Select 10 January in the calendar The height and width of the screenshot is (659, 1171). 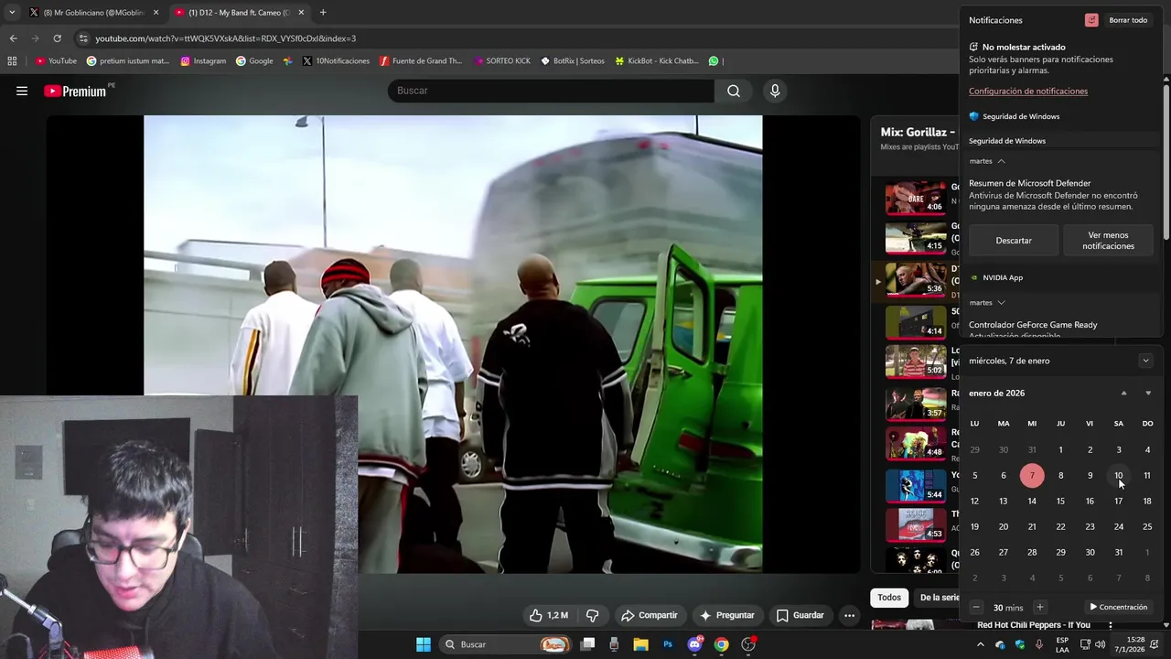(1118, 475)
